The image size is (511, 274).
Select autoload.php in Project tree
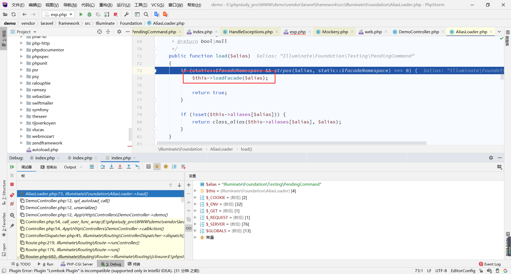[45, 150]
